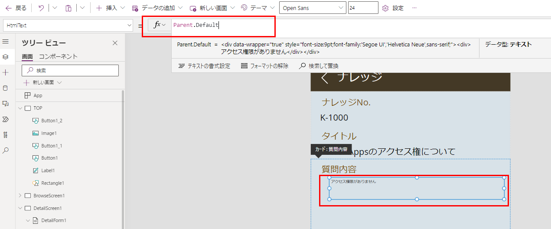The image size is (551, 229).
Task: Open the Power Automate icon in the left rail
Action: pos(6,119)
